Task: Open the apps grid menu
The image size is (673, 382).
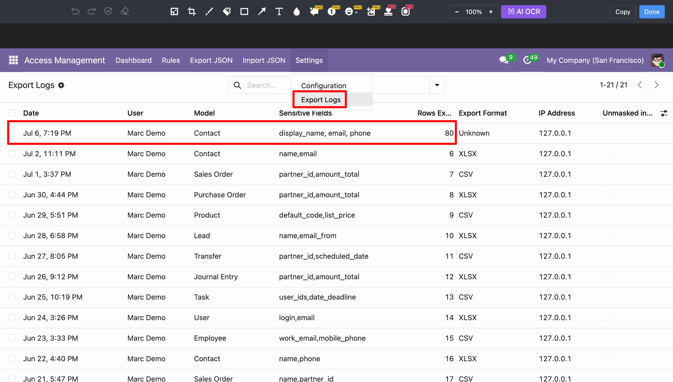Action: coord(13,60)
